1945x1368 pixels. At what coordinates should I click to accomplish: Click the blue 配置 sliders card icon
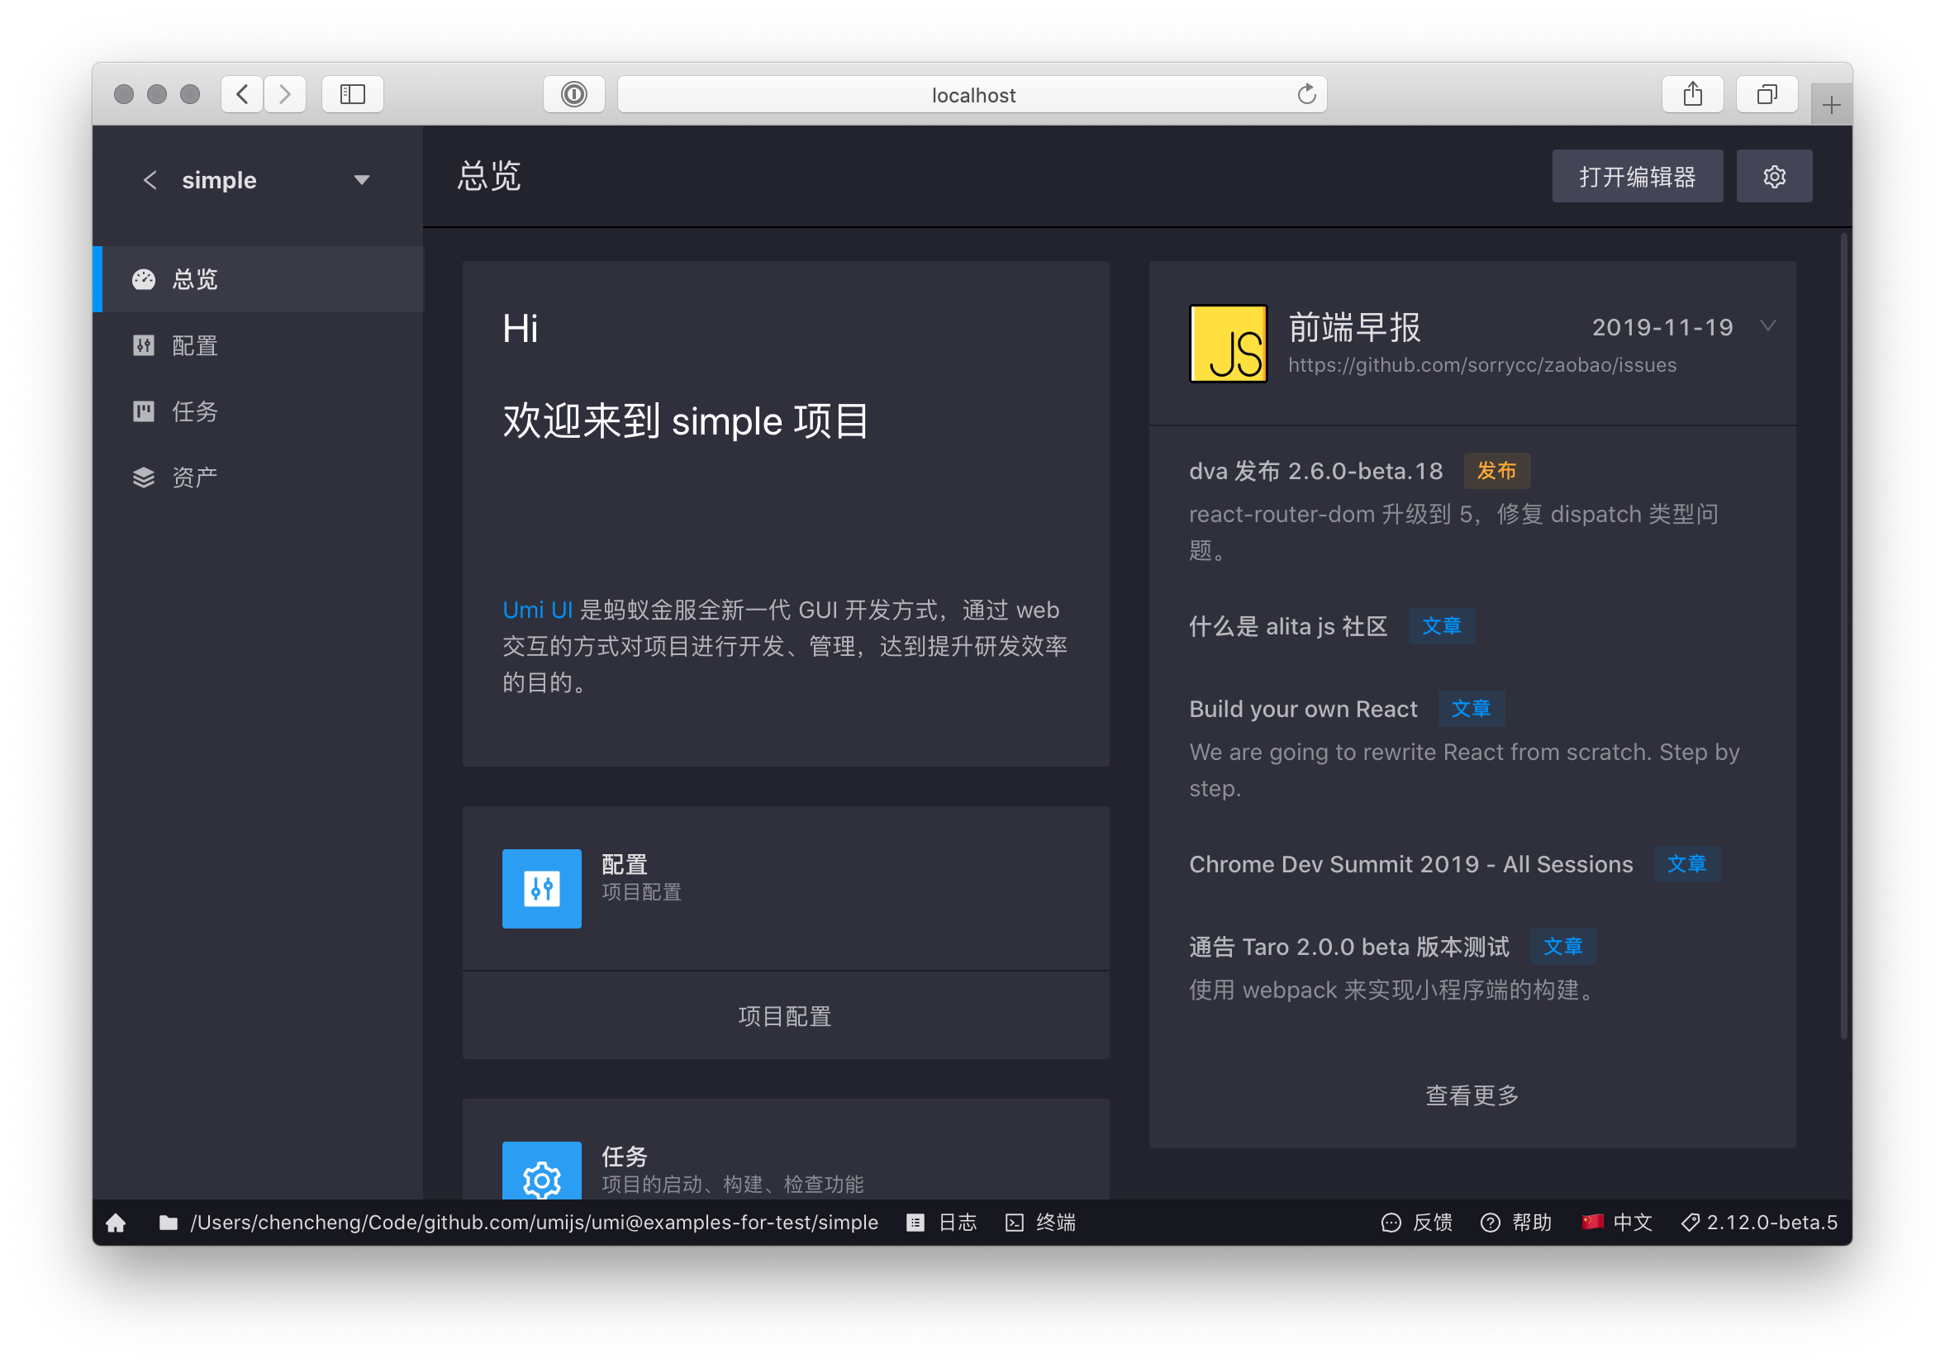coord(541,889)
